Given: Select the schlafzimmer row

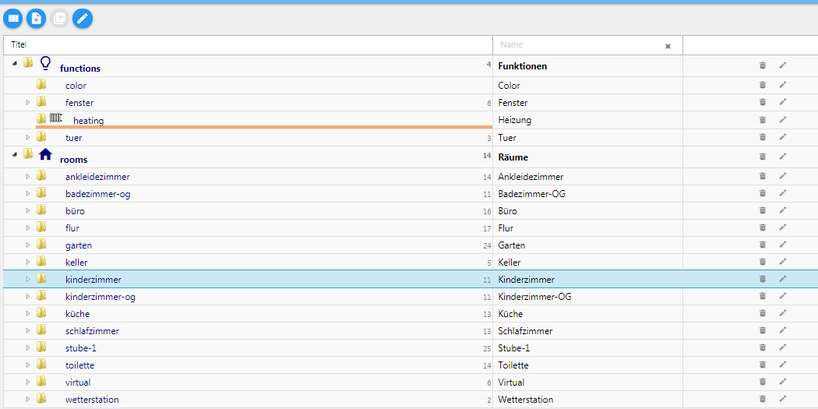Looking at the screenshot, I should (92, 331).
